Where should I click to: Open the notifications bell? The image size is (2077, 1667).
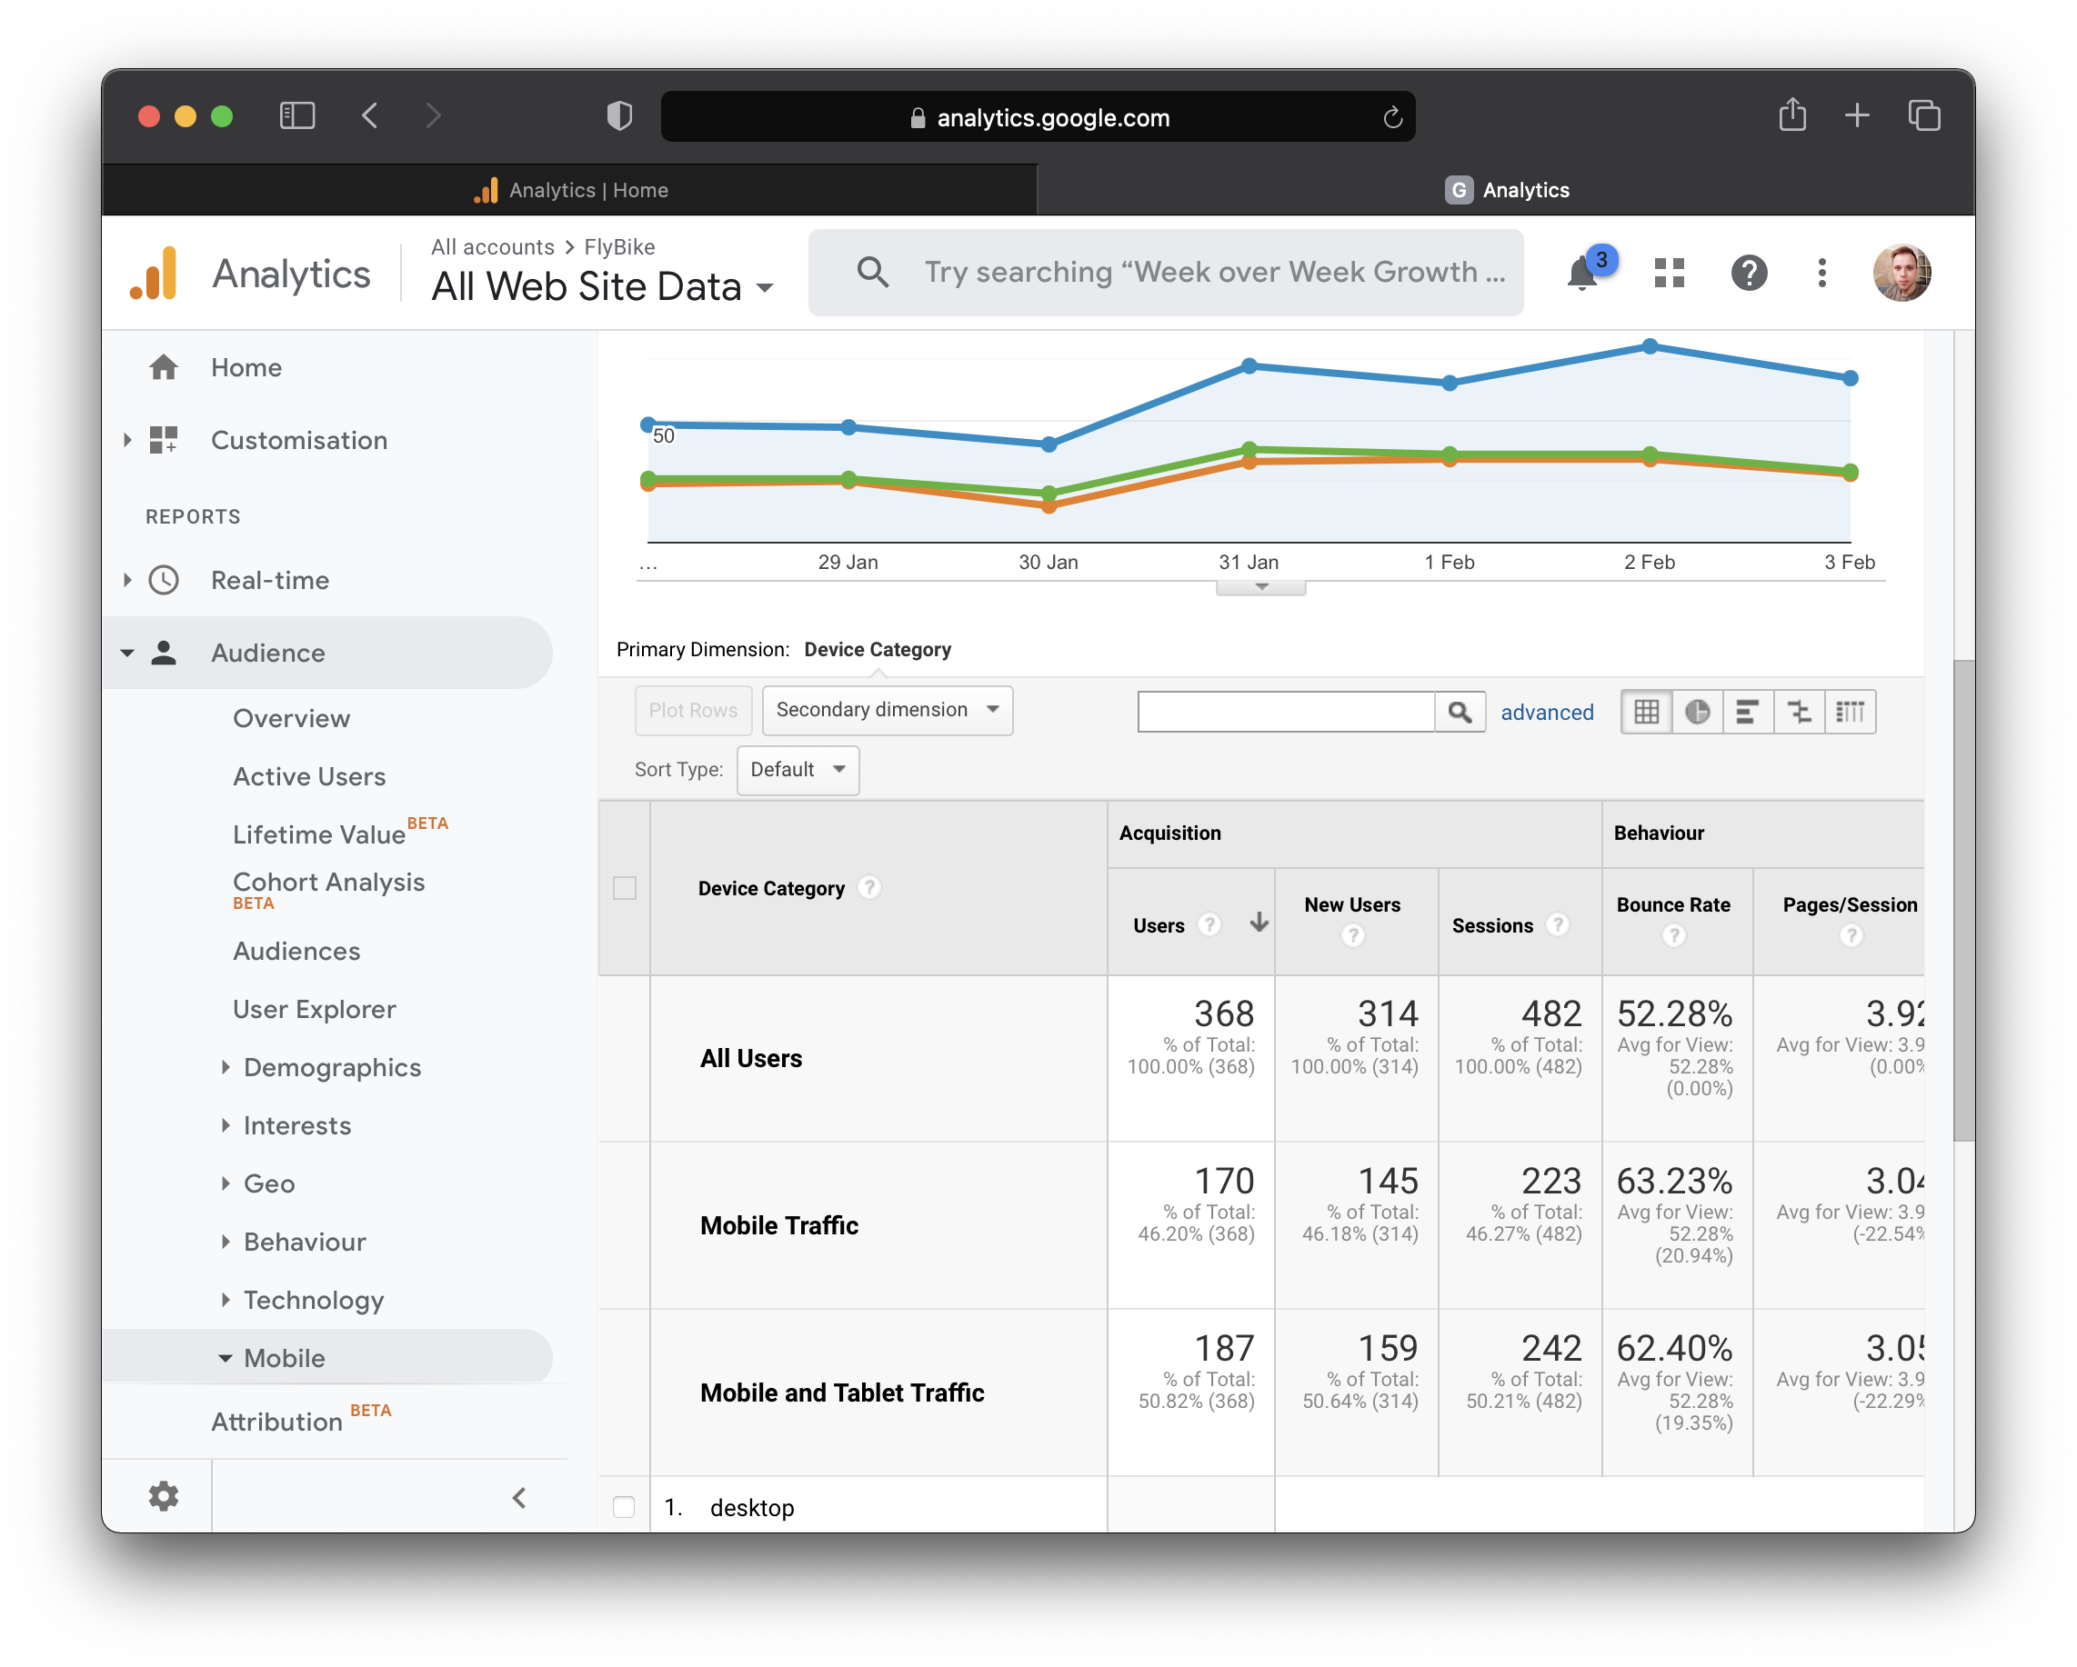[1581, 274]
